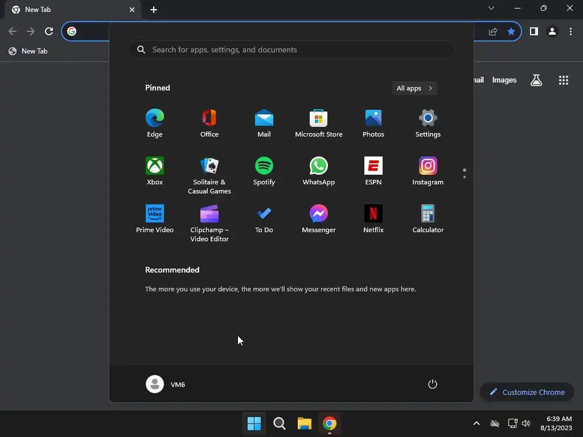Open the Calculator app
The height and width of the screenshot is (437, 583).
(428, 219)
